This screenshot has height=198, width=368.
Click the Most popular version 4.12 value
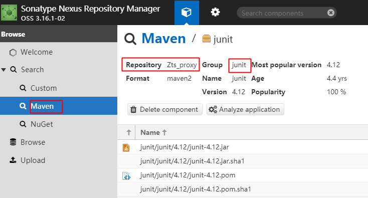coord(333,65)
